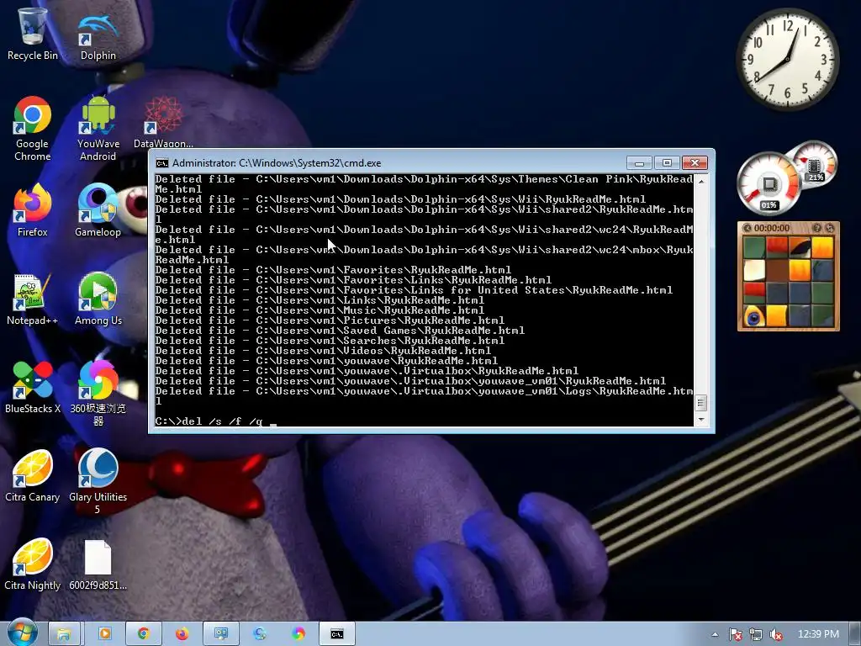Viewport: 861px width, 646px height.
Task: Launch the YouWave Android shortcut
Action: pyautogui.click(x=98, y=129)
